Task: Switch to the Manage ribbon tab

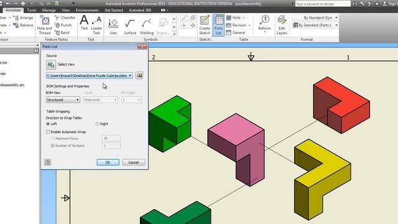Action: [49, 10]
